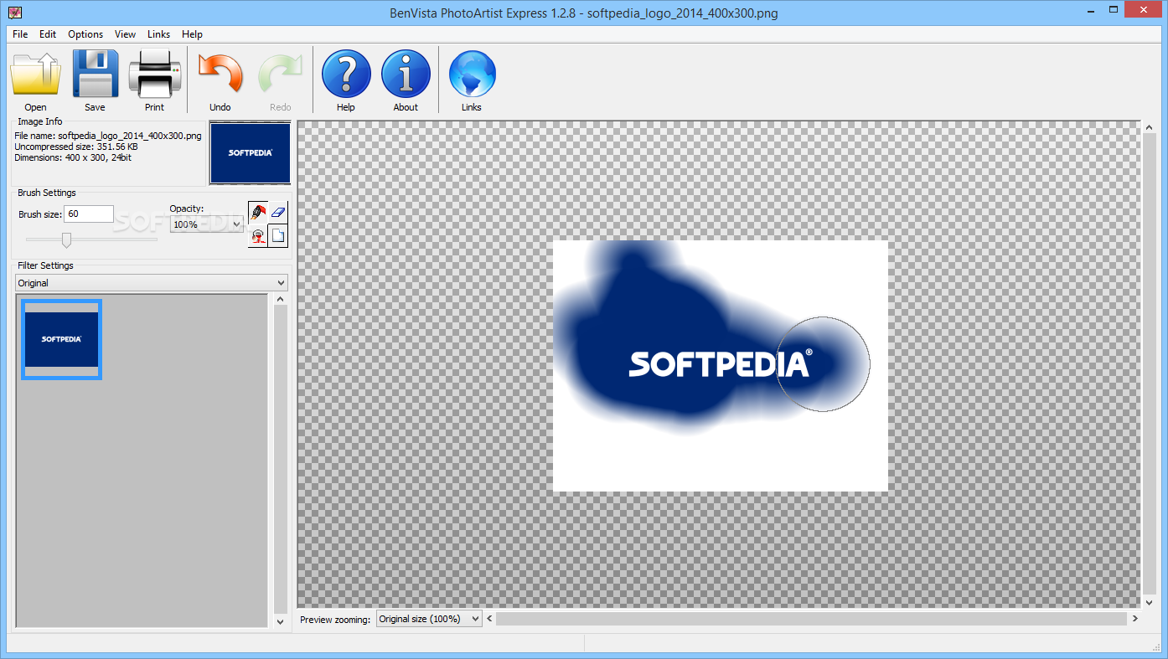
Task: Click the canvas horizontal scroll right arrow
Action: (1135, 619)
